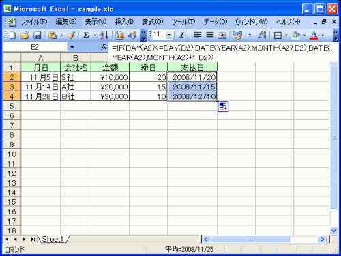Restore the workbook window inside Excel
Viewport: 341px width, 256px height.
pos(324,22)
